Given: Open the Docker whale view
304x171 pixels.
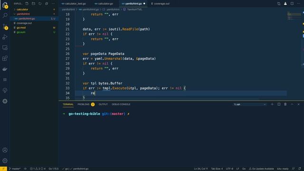Looking at the screenshot, I should (5, 69).
